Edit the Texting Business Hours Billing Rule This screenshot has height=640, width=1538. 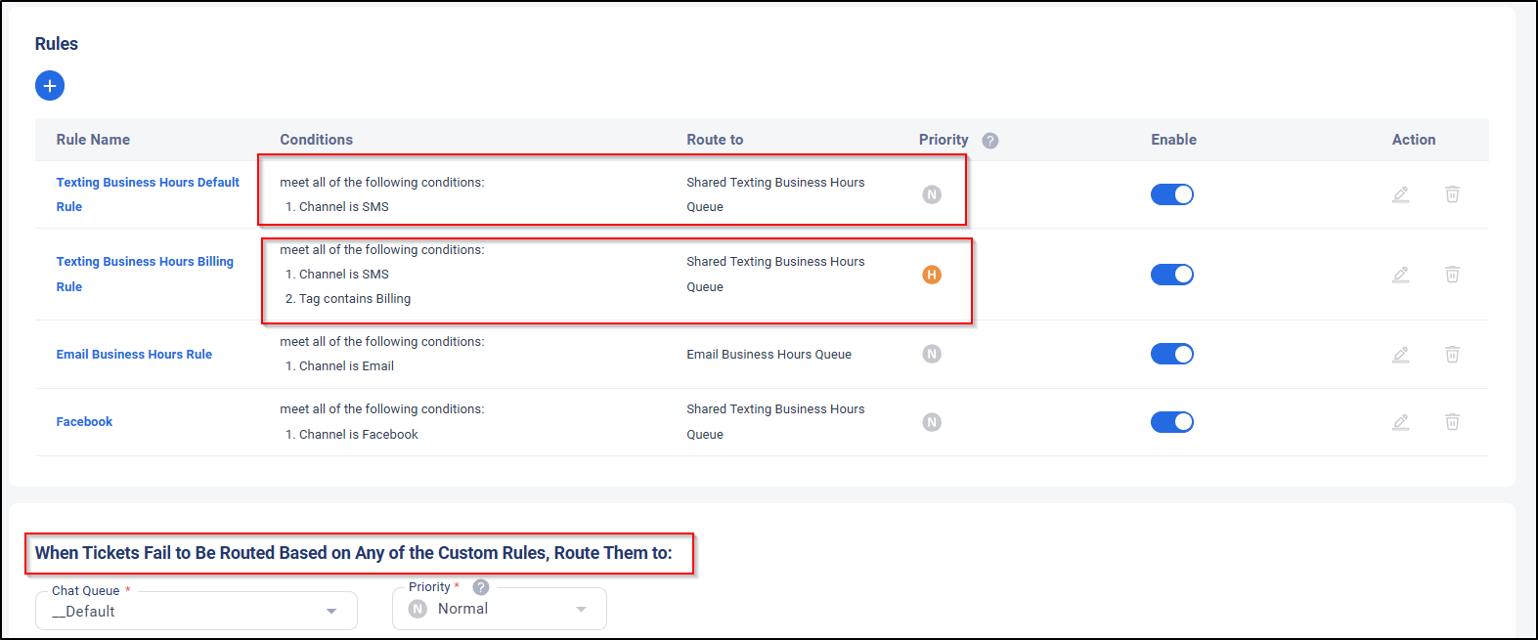pyautogui.click(x=1400, y=275)
